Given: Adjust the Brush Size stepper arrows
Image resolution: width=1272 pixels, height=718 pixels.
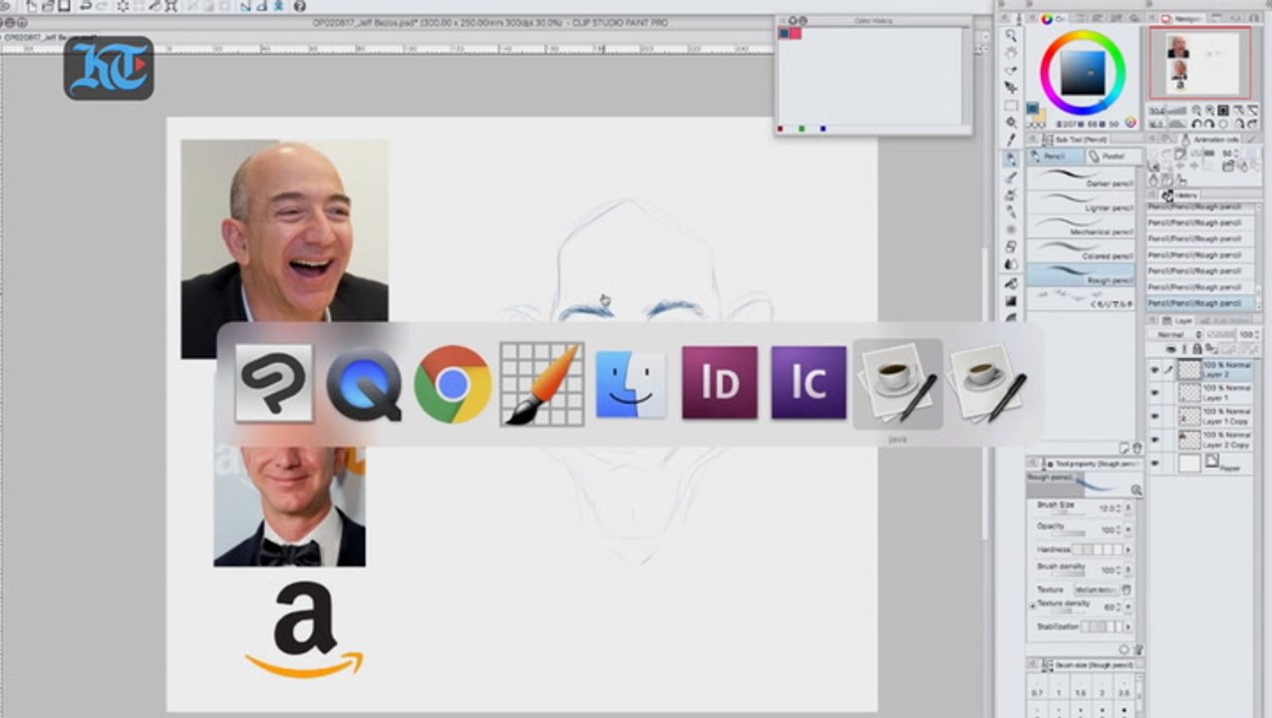Looking at the screenshot, I should [1118, 508].
